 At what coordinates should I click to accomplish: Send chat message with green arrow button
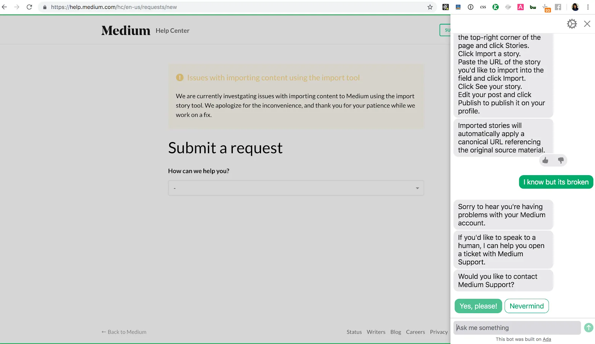point(589,328)
